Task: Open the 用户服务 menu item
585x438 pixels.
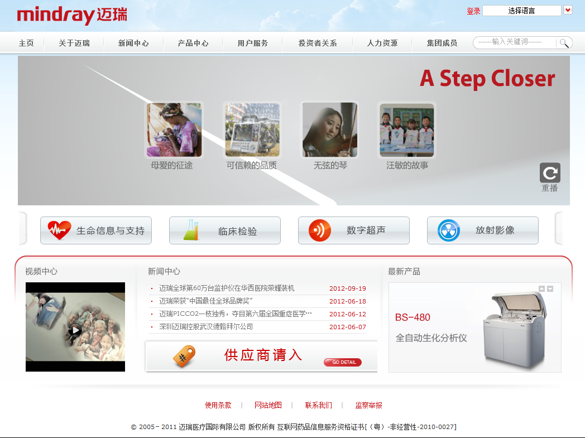Action: coord(252,43)
